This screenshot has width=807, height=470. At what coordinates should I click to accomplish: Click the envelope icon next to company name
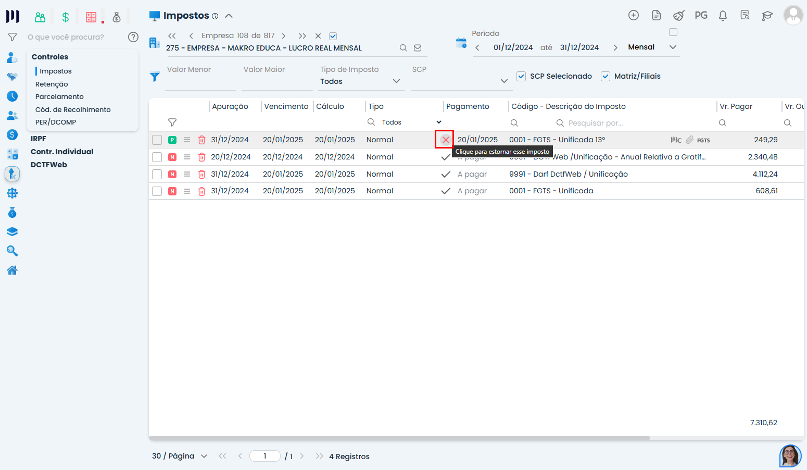(x=418, y=48)
